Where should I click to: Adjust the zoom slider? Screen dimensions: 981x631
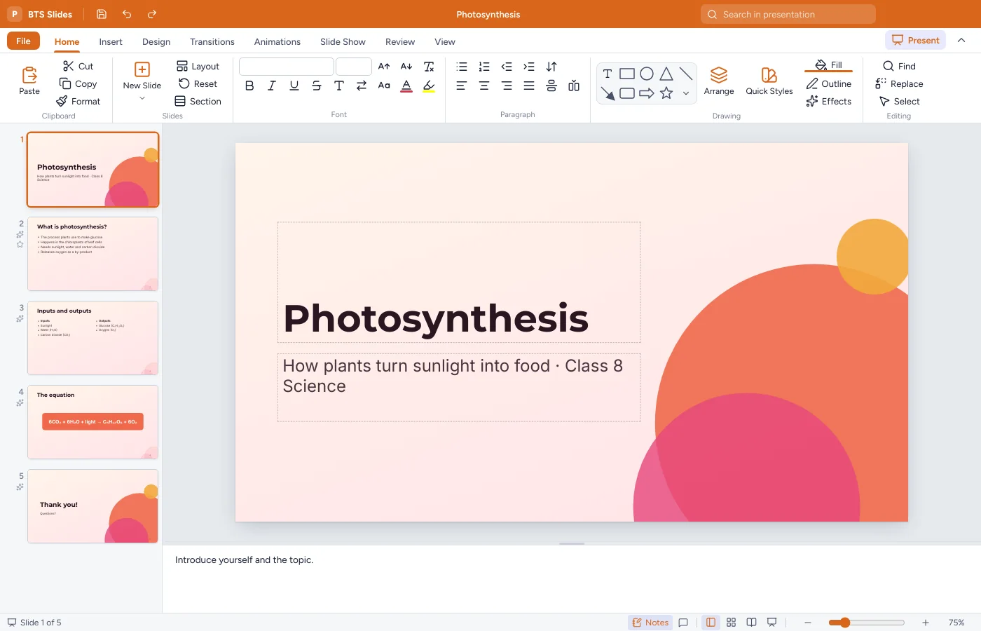tap(866, 623)
